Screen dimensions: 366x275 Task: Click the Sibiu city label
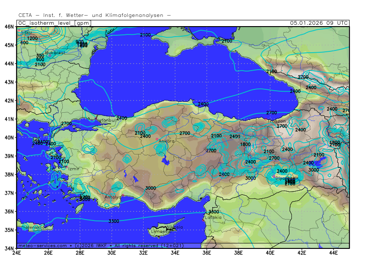(27, 32)
